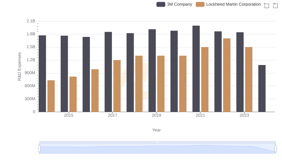Click the 3M Company bar for 2019
282x162 pixels.
click(x=152, y=71)
